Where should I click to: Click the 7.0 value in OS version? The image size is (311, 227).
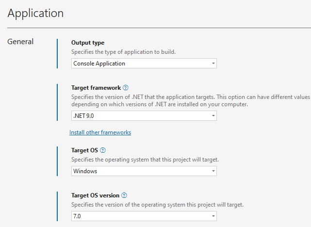click(x=78, y=216)
